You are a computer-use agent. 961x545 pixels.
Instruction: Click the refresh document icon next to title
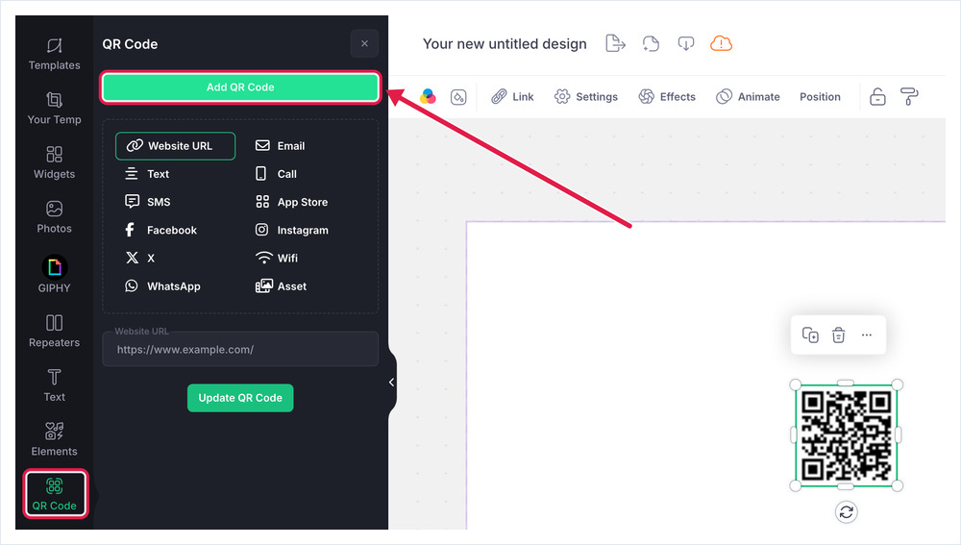(651, 43)
